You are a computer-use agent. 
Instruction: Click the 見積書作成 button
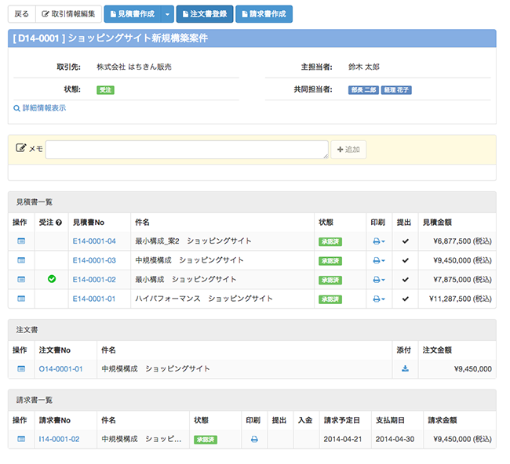coord(133,14)
